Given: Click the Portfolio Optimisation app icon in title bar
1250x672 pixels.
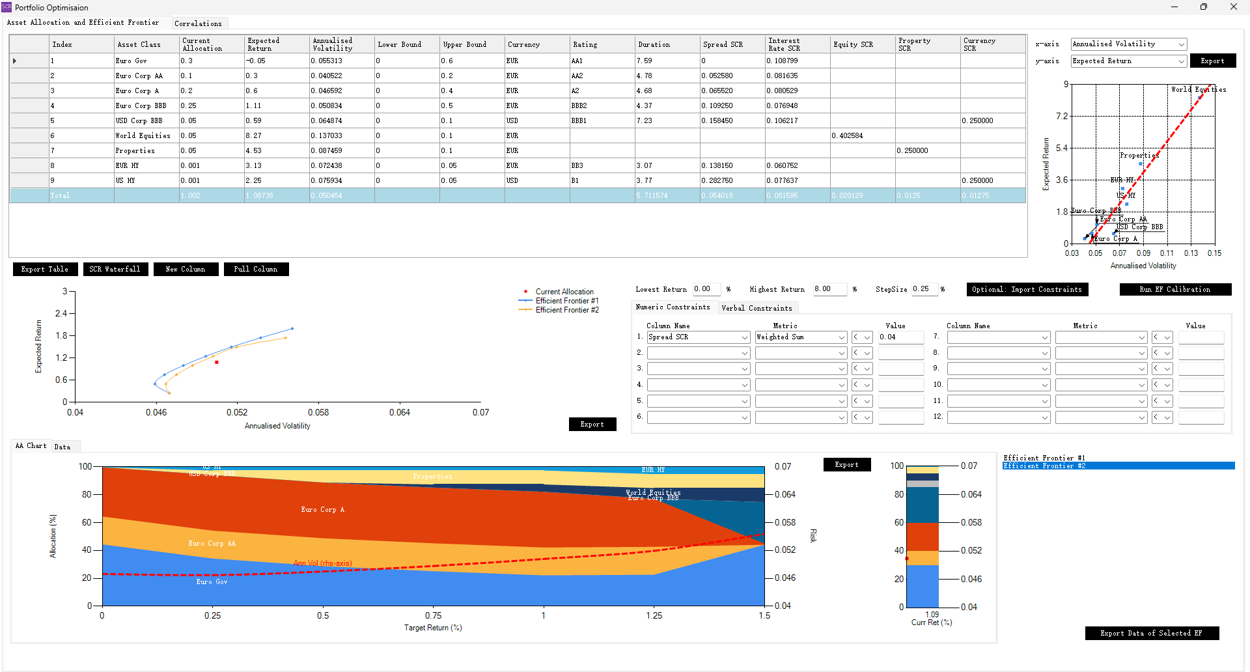Looking at the screenshot, I should tap(7, 7).
